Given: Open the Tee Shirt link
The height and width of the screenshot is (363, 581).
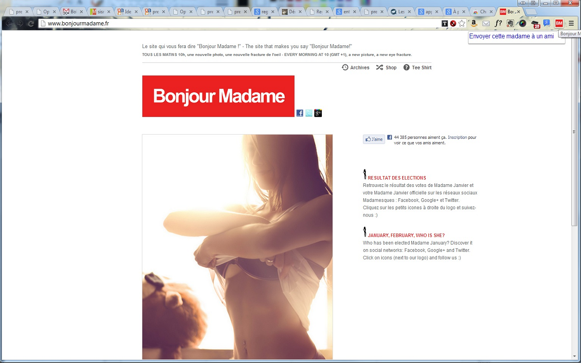Looking at the screenshot, I should 422,68.
